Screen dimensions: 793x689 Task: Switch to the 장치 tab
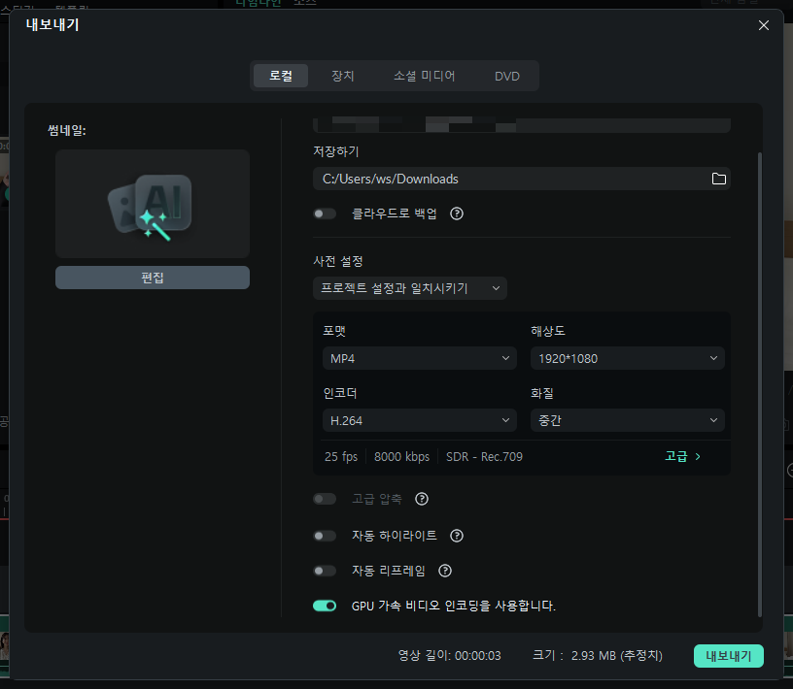click(342, 76)
